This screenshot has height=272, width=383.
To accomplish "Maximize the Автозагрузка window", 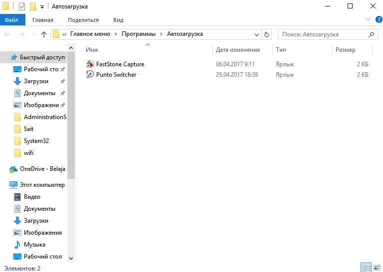I will (x=350, y=6).
